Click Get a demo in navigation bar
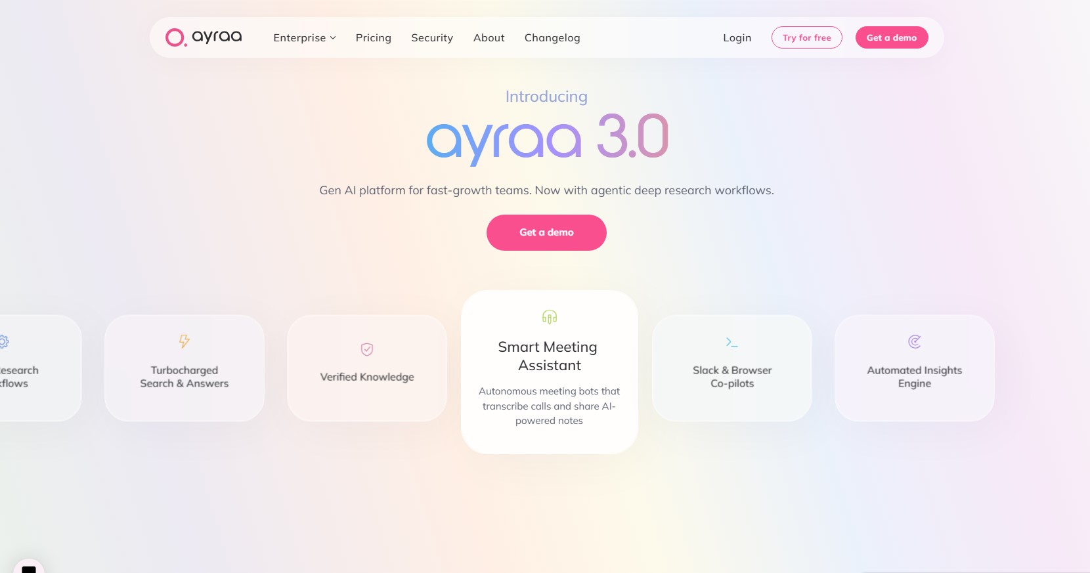1090x573 pixels. pos(892,37)
